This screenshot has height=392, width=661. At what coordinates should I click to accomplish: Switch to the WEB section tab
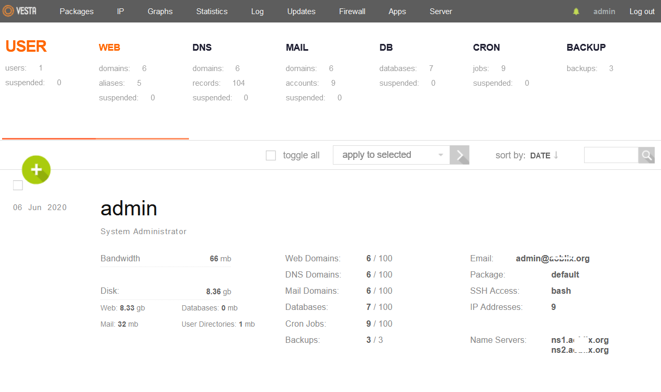click(109, 47)
